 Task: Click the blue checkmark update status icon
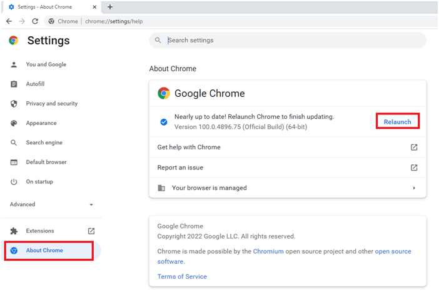point(164,122)
